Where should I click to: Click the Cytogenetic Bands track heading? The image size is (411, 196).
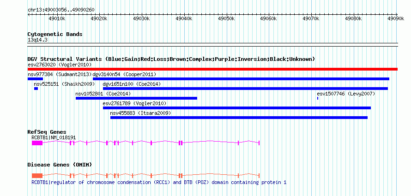coord(55,34)
